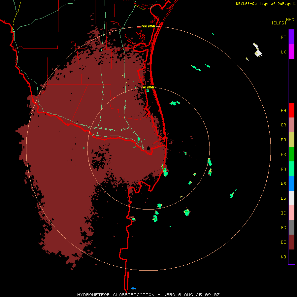The height and width of the screenshot is (297, 297).
Task: Click the DS white legend swatch
Action: (x=291, y=198)
